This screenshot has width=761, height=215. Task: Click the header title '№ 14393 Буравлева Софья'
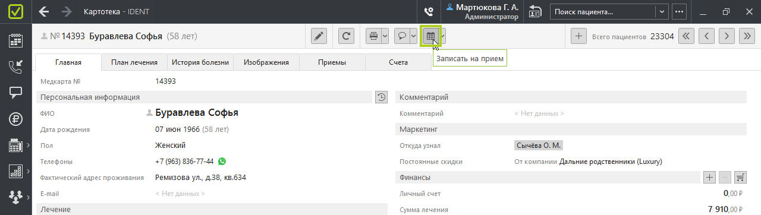[x=106, y=36]
